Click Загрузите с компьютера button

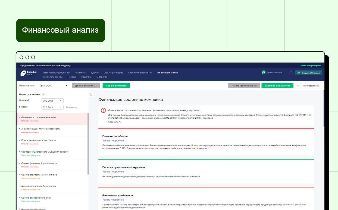277,86
